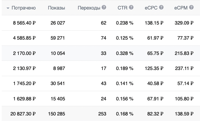Viewport: 200px width, 121px height.
Task: Select row with 59 271 impressions
Action: click(101, 38)
